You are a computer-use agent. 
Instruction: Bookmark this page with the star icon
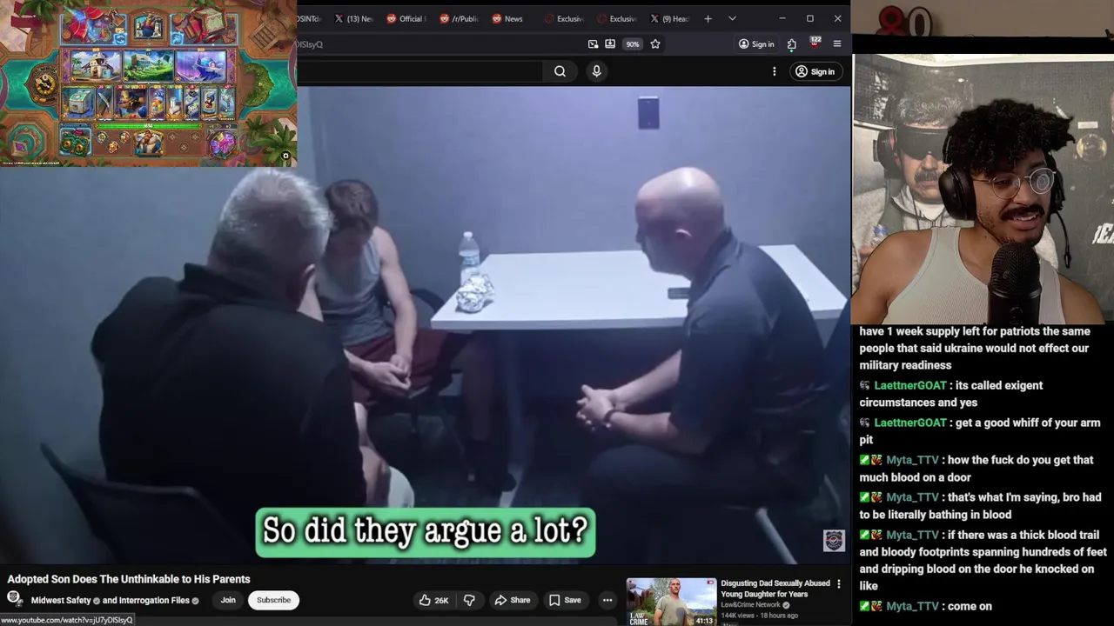655,44
